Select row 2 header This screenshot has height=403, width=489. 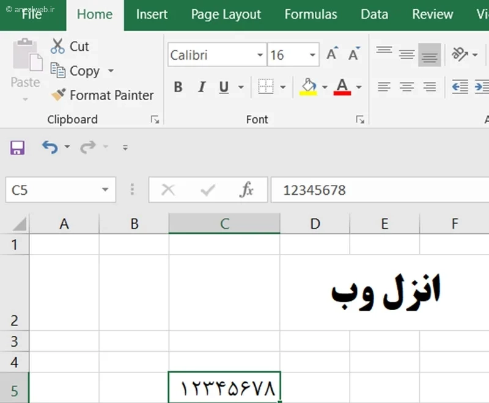pos(14,292)
